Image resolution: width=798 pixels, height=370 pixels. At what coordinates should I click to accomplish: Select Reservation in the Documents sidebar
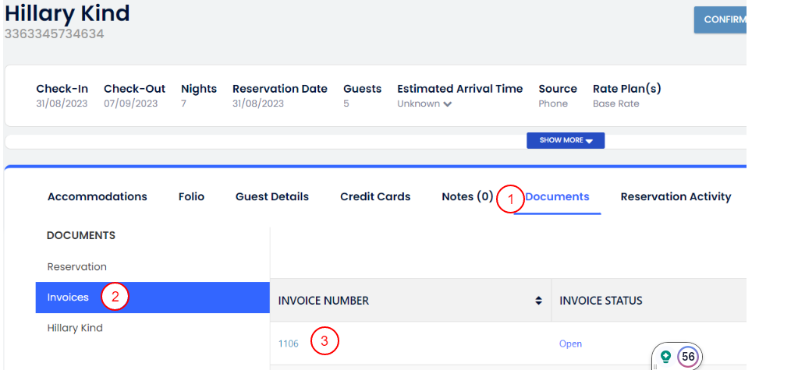click(x=76, y=266)
